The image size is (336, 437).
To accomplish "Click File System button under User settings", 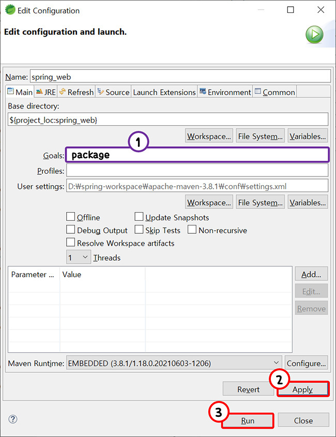I will (260, 202).
